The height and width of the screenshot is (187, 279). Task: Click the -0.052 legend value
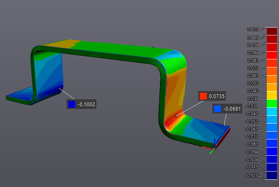coord(252,122)
